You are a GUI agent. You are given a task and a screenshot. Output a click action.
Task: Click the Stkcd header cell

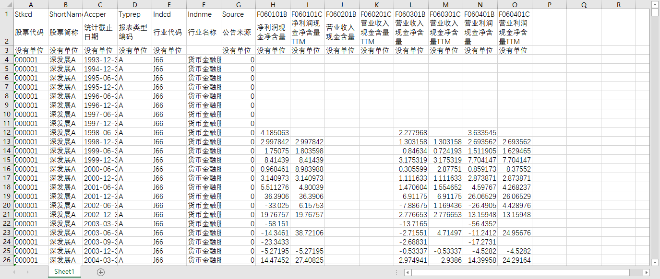point(31,14)
